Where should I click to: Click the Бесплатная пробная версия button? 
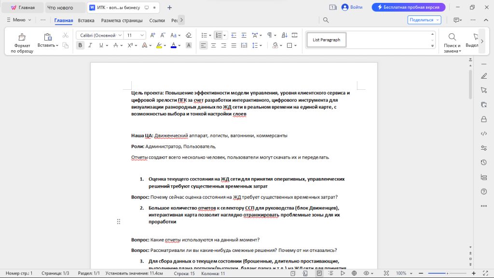408,7
